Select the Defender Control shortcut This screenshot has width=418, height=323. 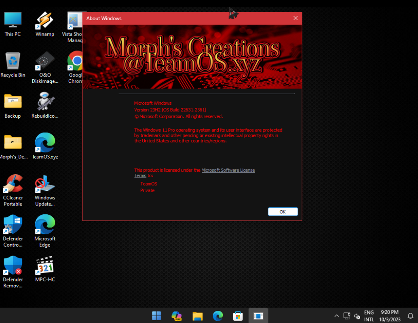(x=13, y=231)
